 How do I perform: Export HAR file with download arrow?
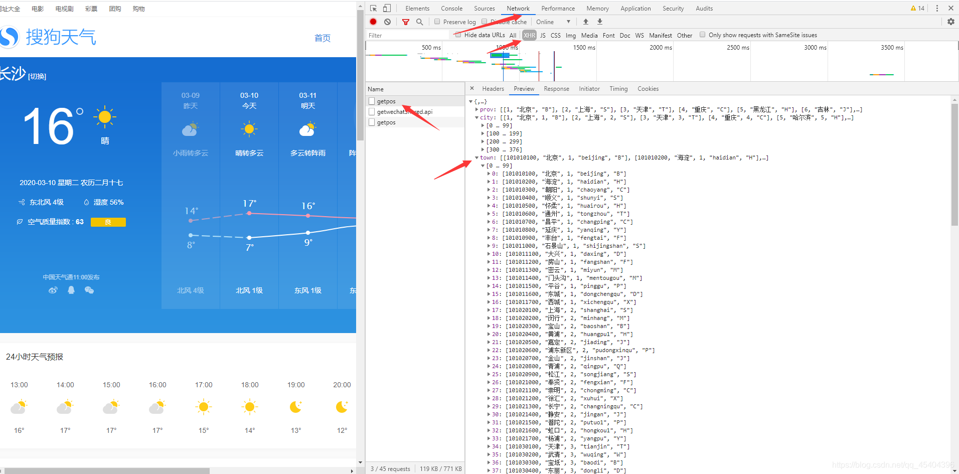600,22
